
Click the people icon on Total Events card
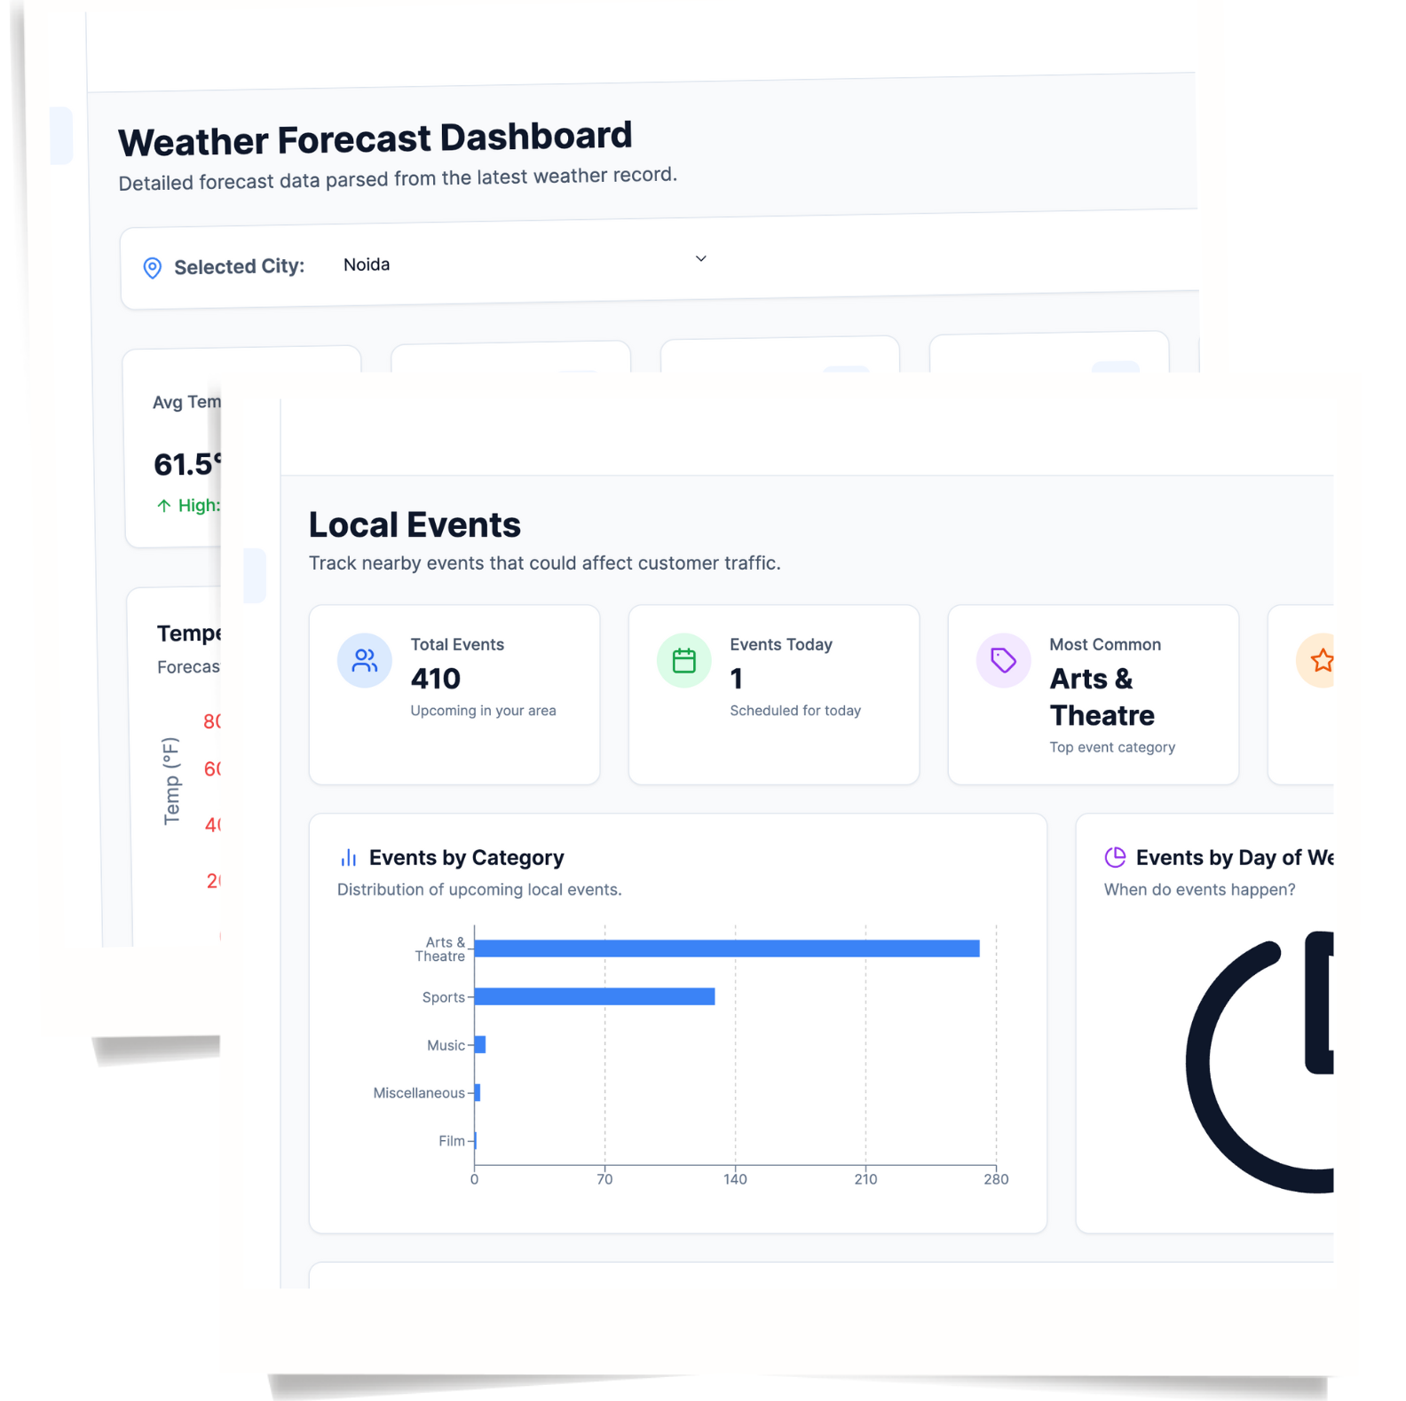click(x=365, y=661)
